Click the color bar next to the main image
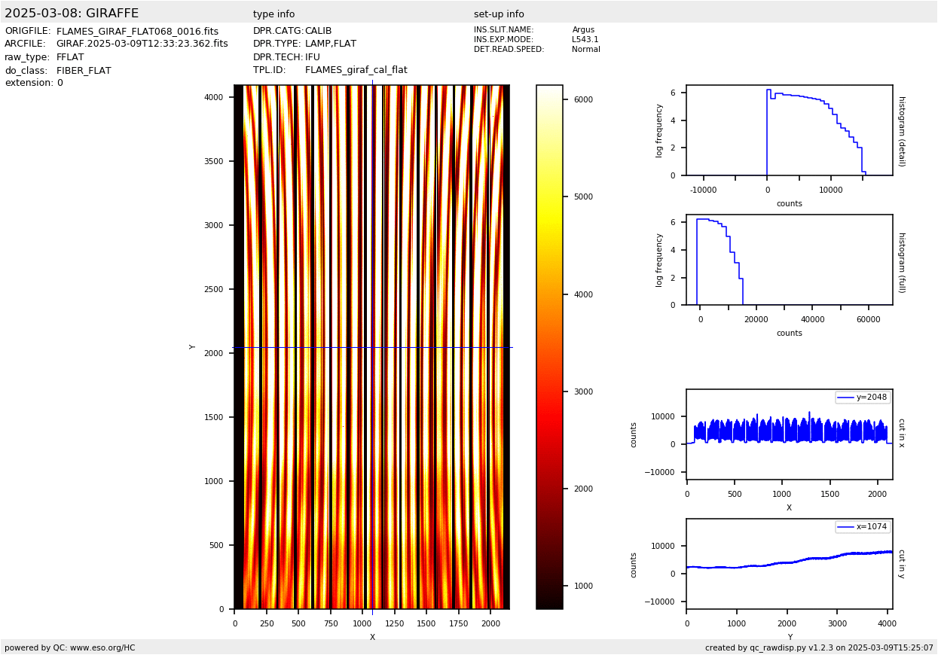Screen dimensions: 938x655 tap(549, 346)
